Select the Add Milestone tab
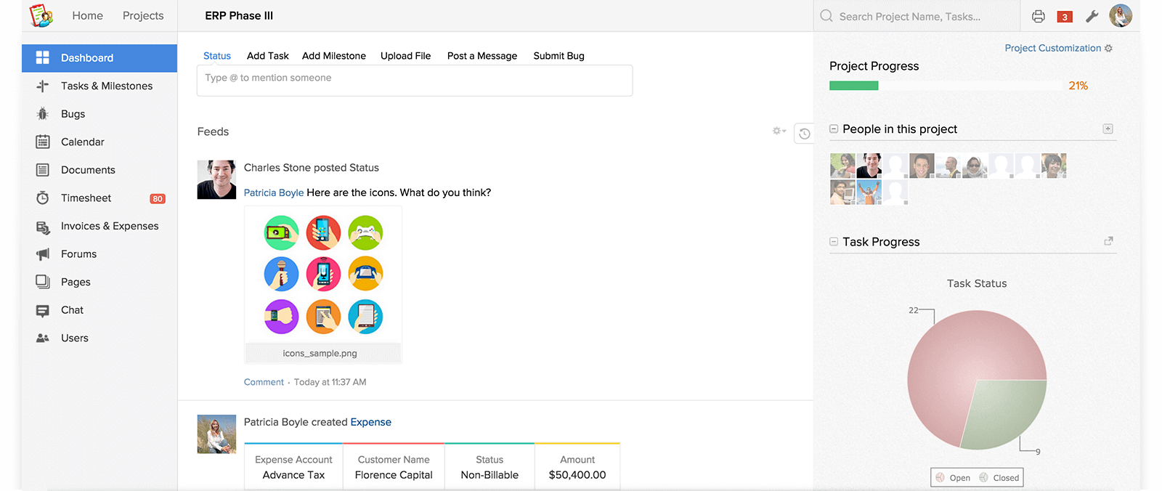The width and height of the screenshot is (1162, 491). (334, 56)
